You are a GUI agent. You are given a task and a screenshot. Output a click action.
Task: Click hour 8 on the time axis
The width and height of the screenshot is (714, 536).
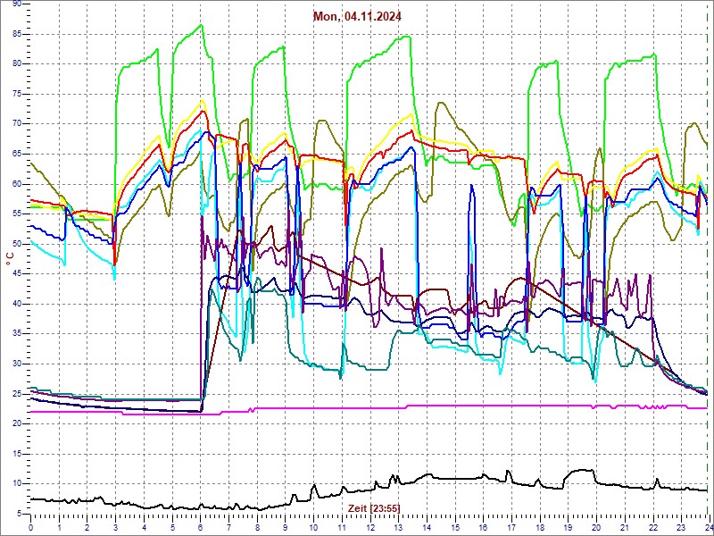point(257,527)
